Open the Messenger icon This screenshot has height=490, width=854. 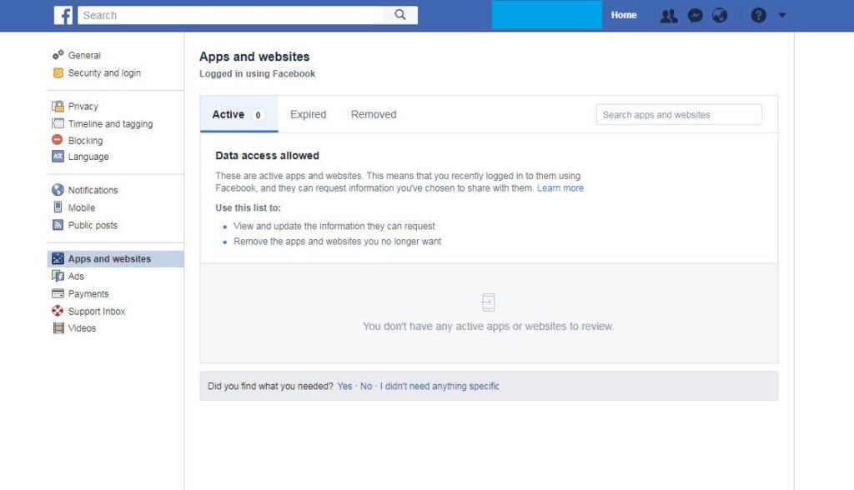pyautogui.click(x=695, y=16)
